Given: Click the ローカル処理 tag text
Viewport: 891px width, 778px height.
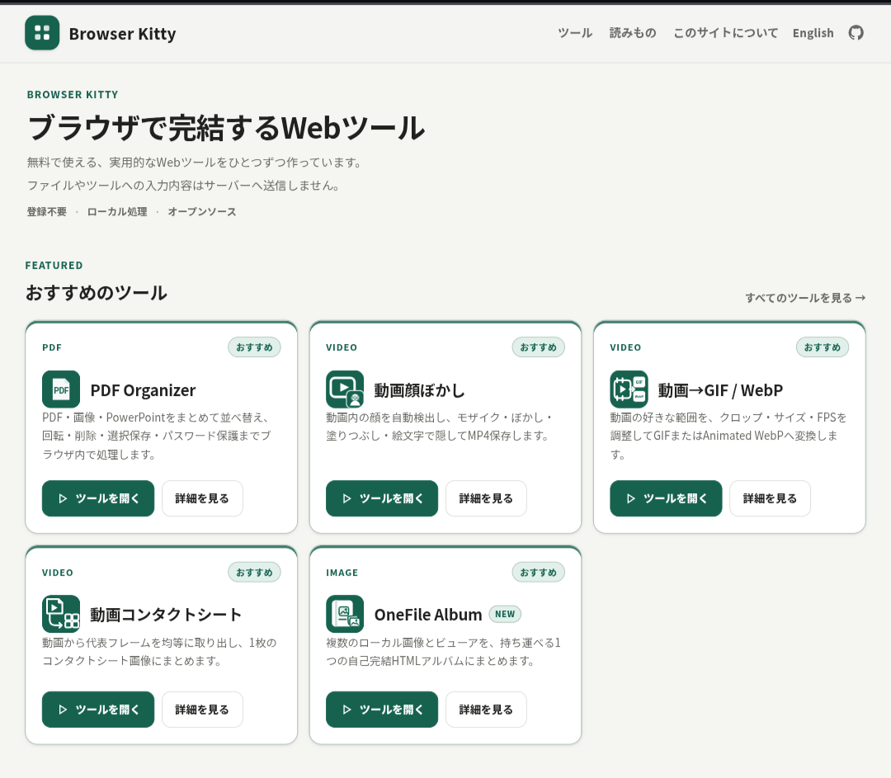Looking at the screenshot, I should [x=117, y=212].
